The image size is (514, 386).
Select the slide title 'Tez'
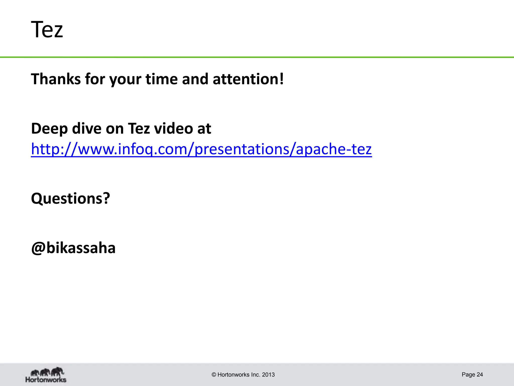coord(47,30)
